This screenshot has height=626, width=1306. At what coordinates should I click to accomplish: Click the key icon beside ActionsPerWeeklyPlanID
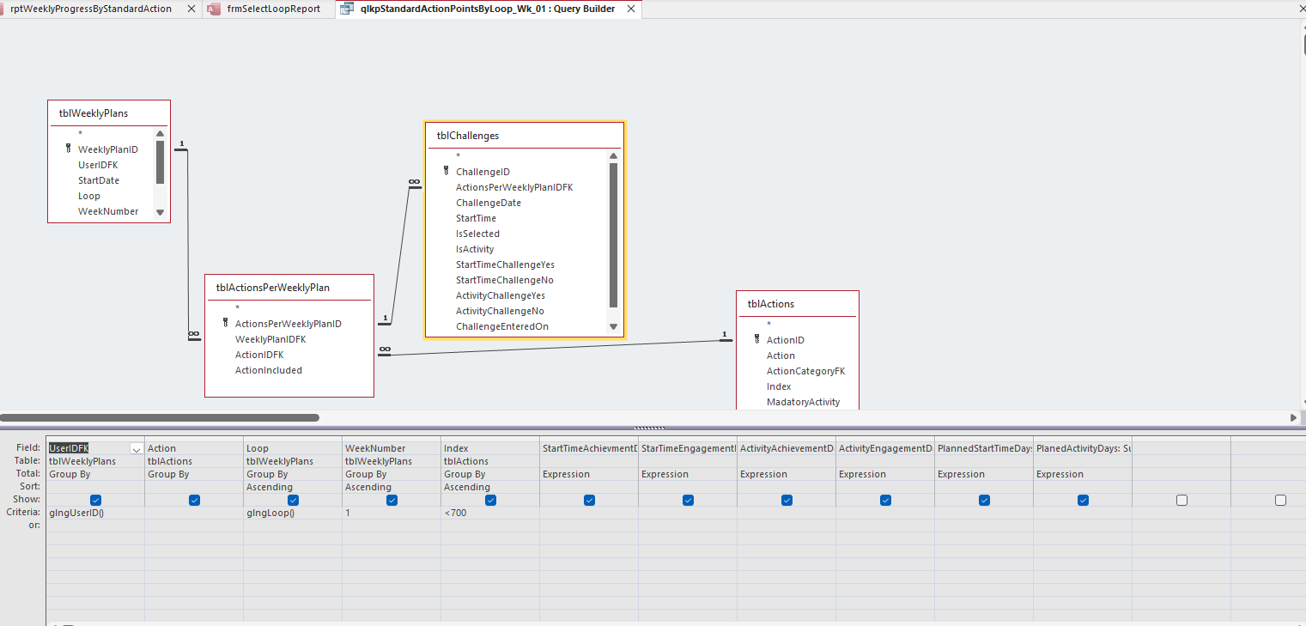(225, 323)
